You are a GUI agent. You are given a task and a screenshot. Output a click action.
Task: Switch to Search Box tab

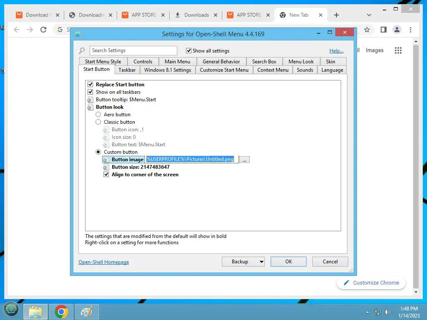coord(264,62)
